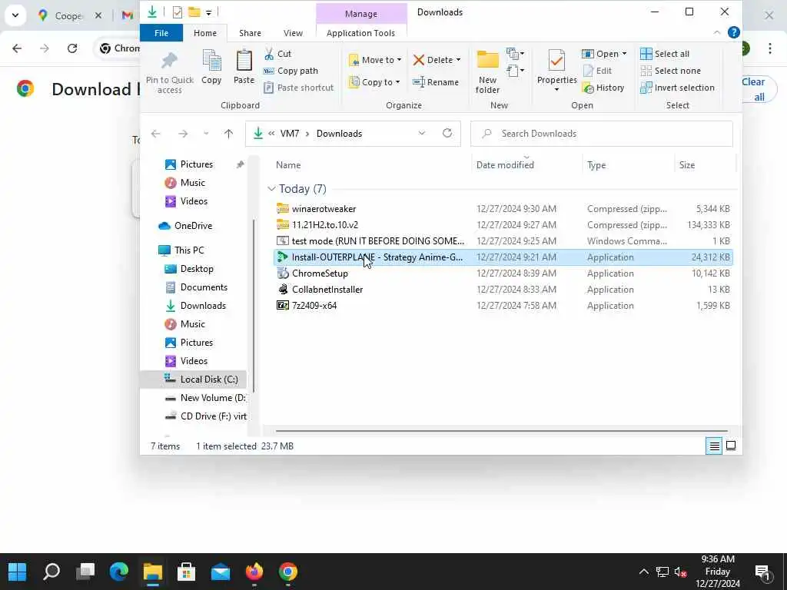Open Application Tools tab

[x=360, y=33]
